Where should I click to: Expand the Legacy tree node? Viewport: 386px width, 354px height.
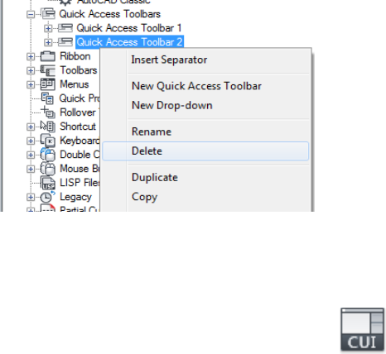(31, 197)
